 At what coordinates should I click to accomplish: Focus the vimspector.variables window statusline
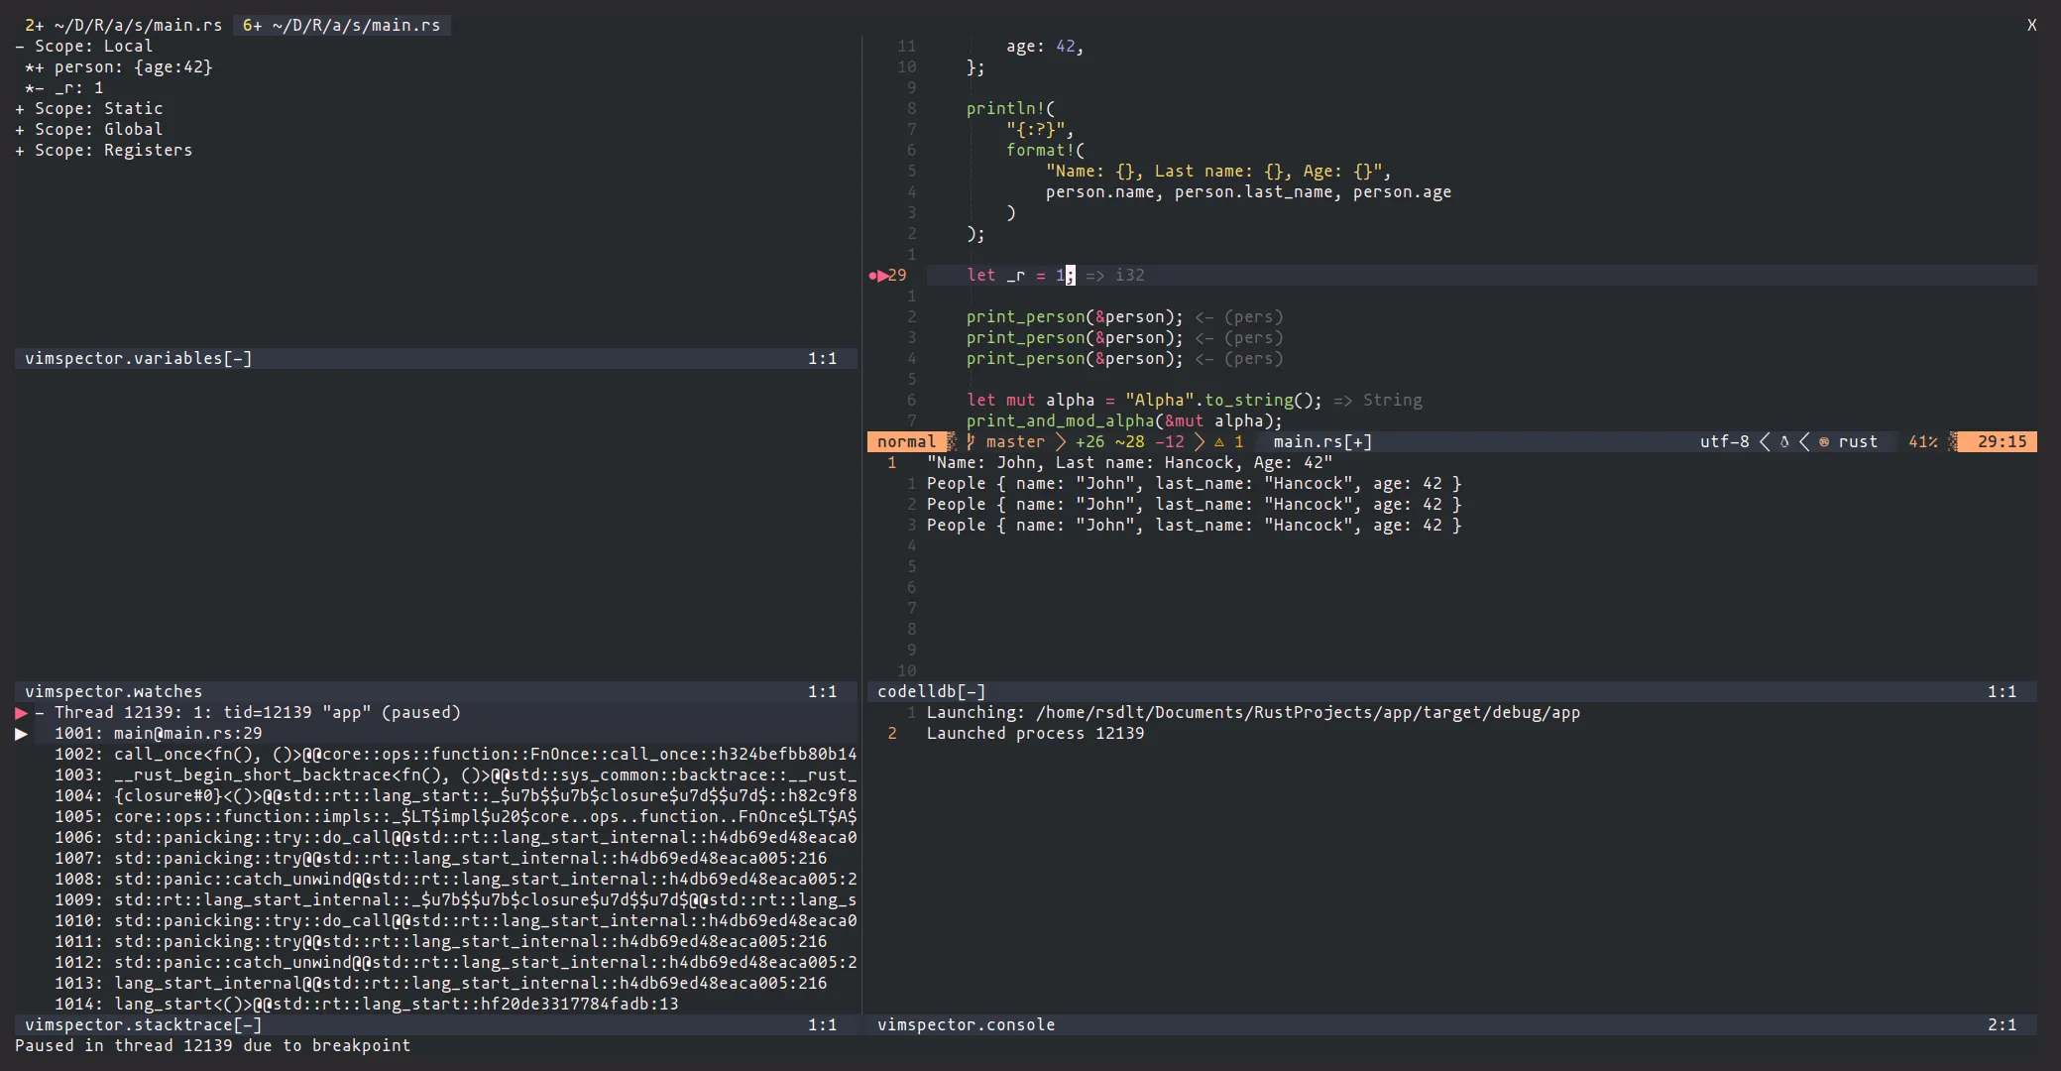click(x=436, y=358)
